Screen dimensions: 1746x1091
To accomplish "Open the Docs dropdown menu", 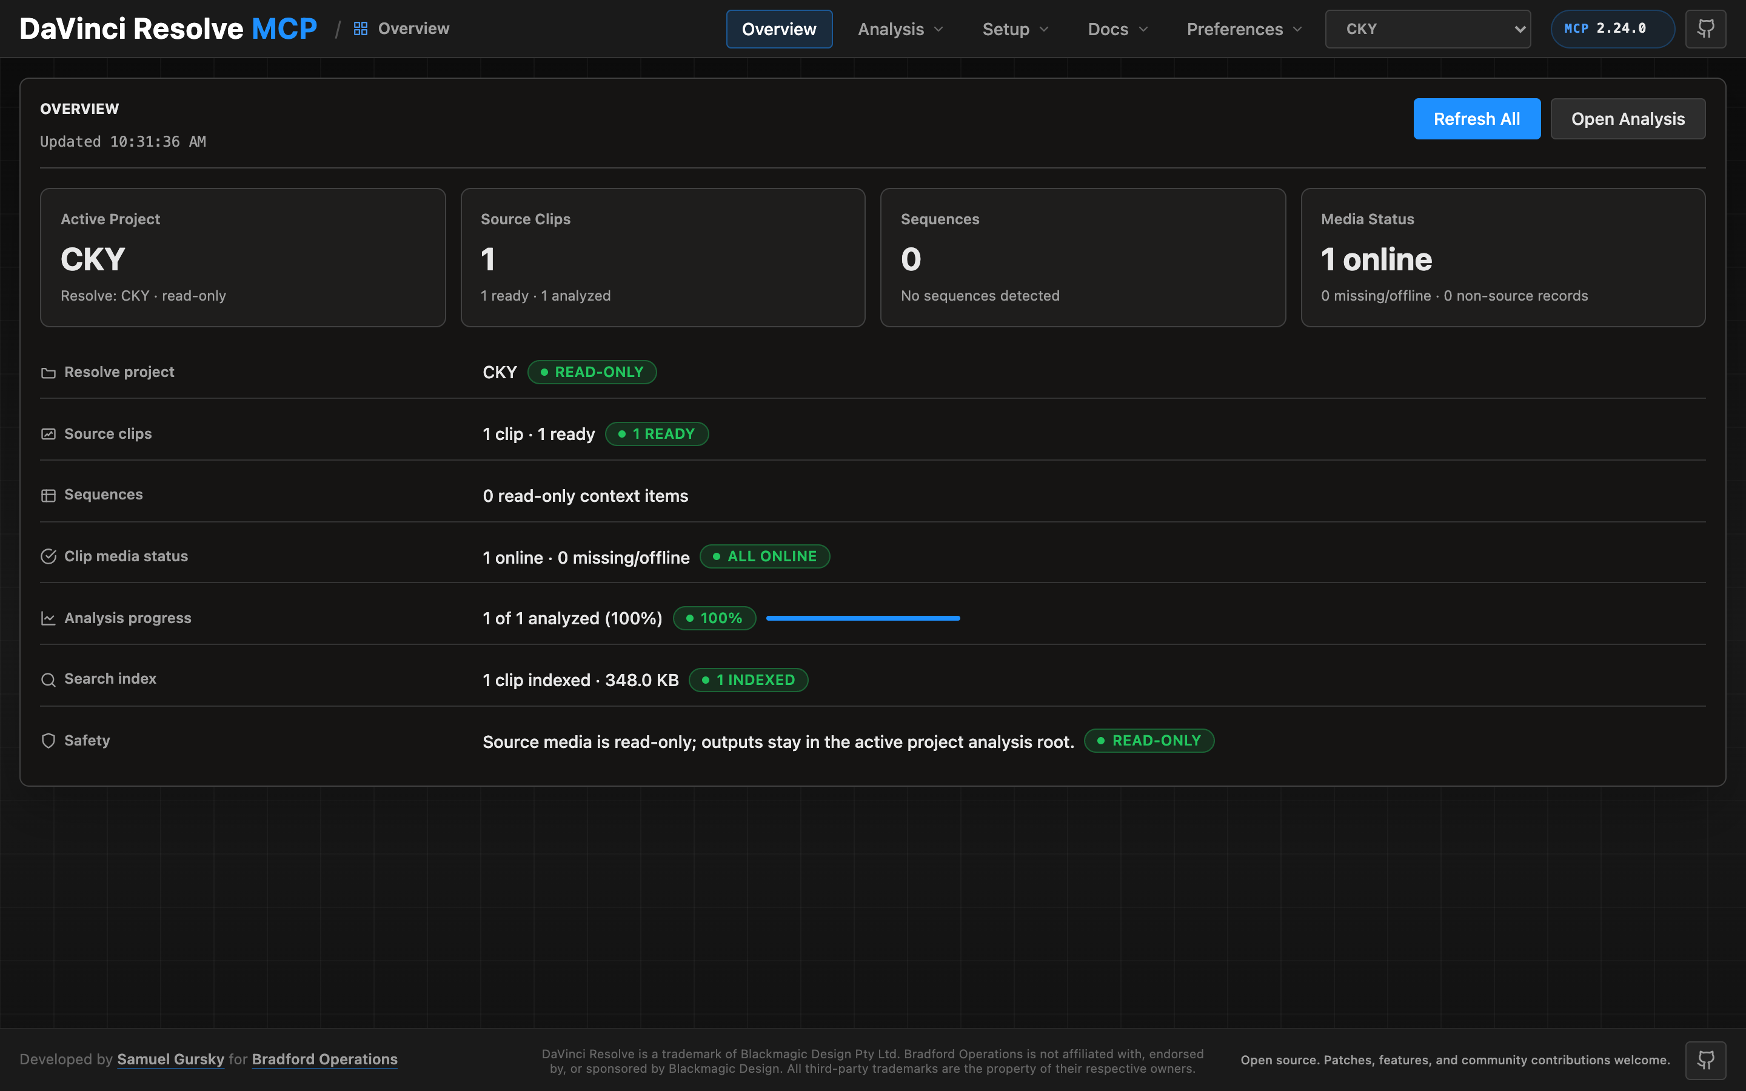I will [1117, 29].
